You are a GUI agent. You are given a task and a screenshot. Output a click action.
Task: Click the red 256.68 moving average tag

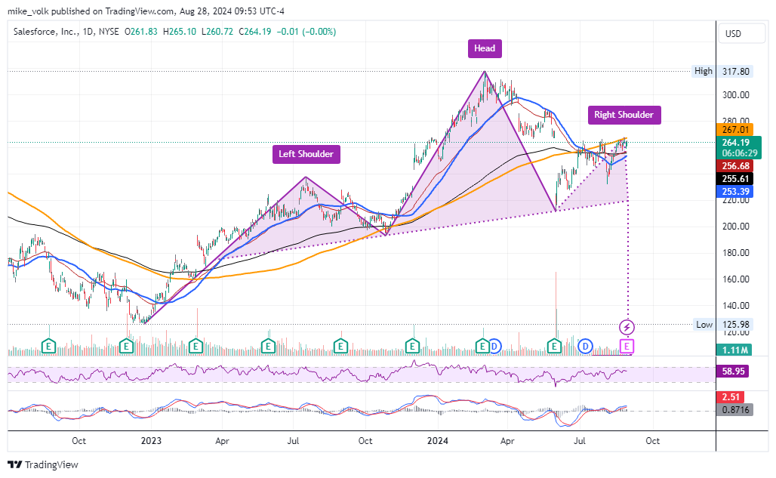point(735,166)
